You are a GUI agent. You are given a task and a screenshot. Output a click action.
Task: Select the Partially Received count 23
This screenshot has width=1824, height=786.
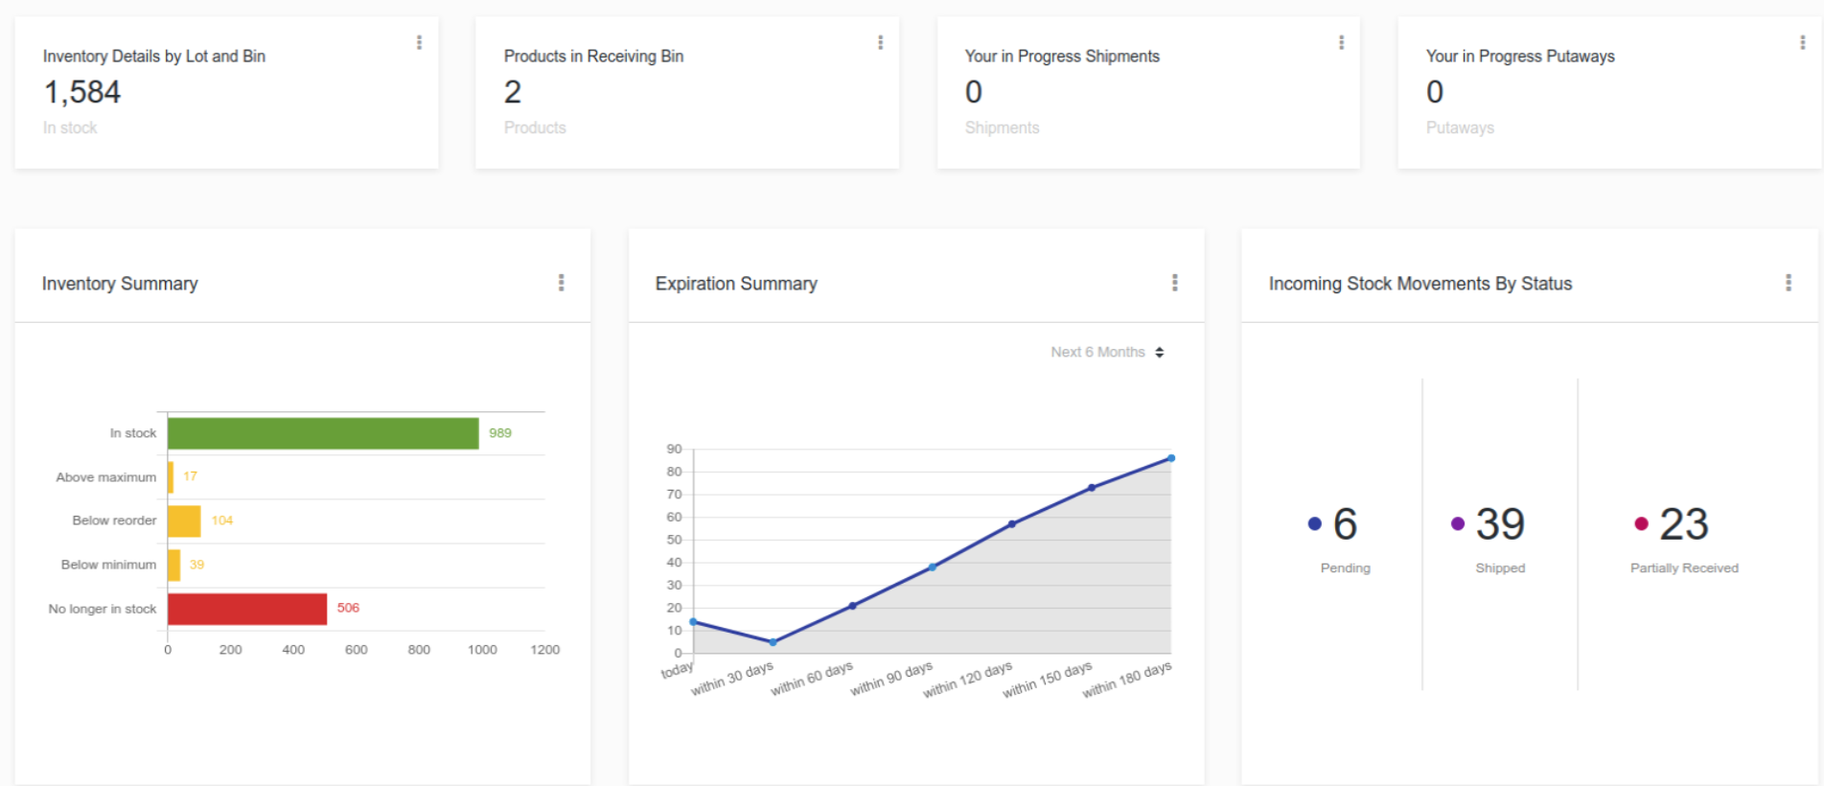click(x=1684, y=524)
